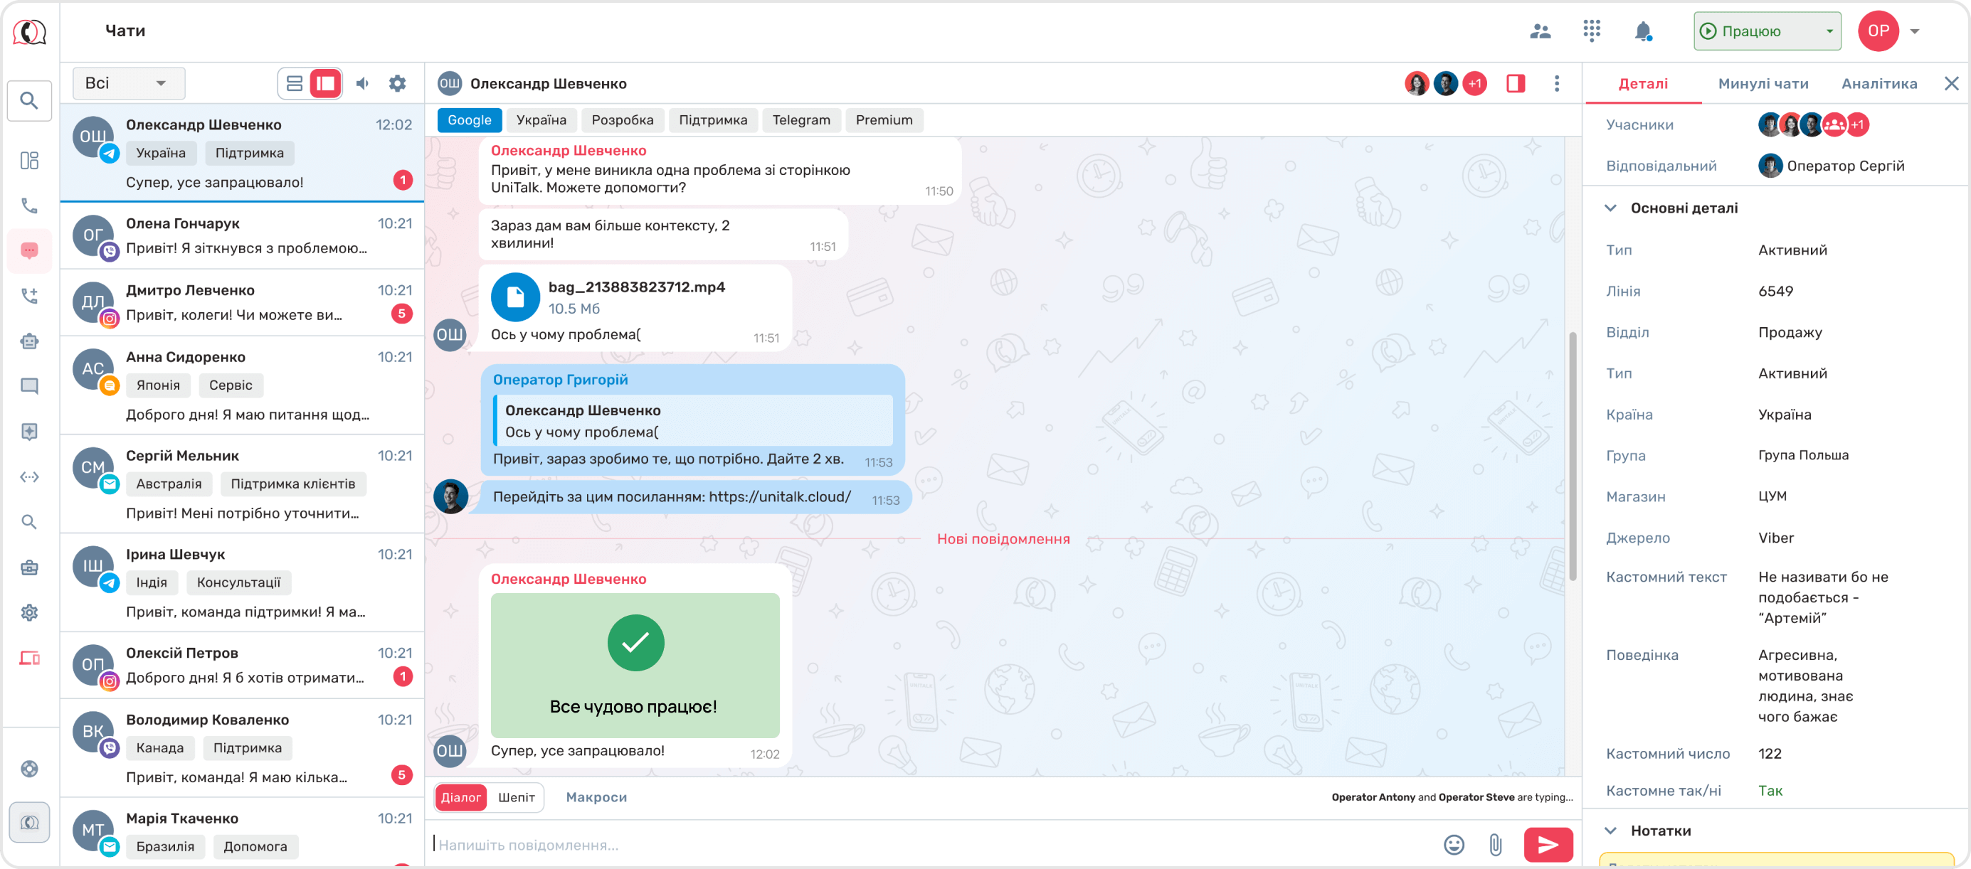Image resolution: width=1971 pixels, height=869 pixels.
Task: Click the send message arrow button
Action: (x=1547, y=845)
